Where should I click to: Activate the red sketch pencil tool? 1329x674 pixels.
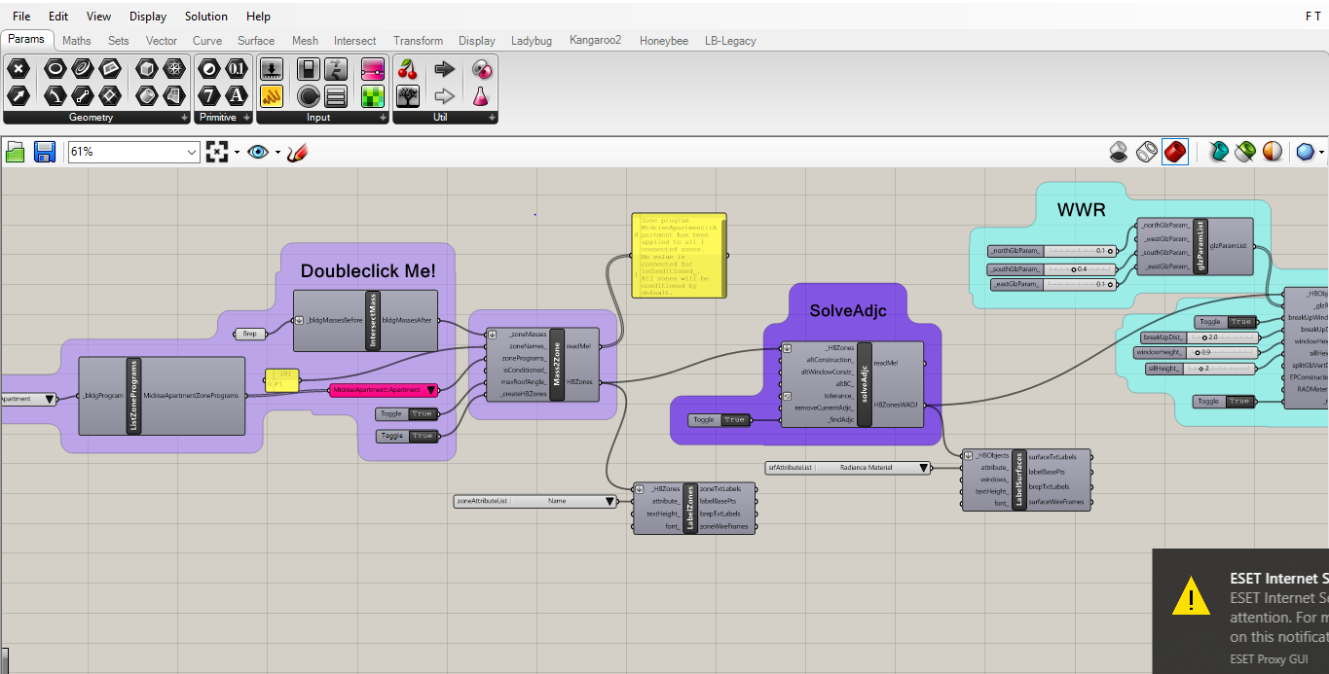pos(297,152)
